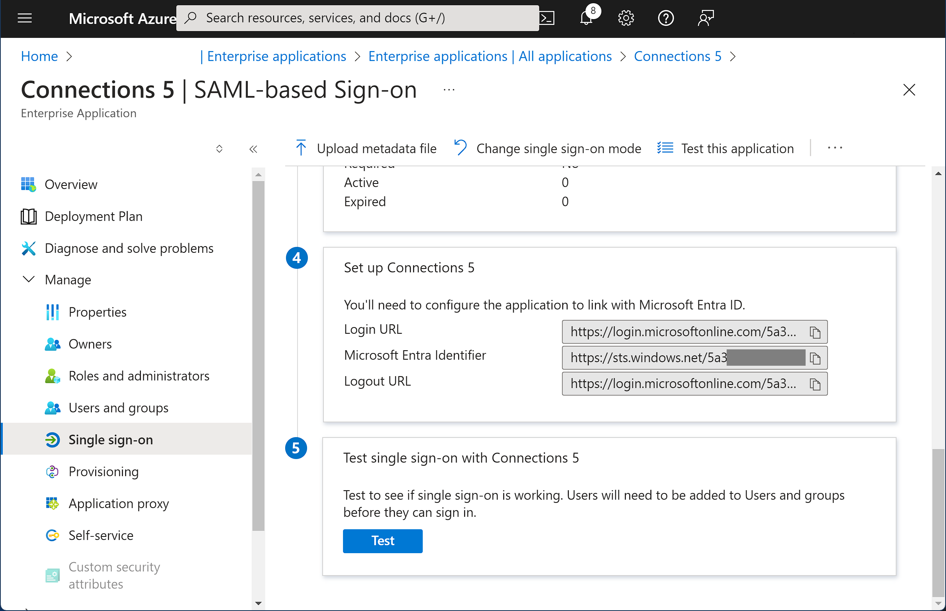Screen dimensions: 946x611
Task: Close the SAML-based Sign-on blade
Action: 909,90
